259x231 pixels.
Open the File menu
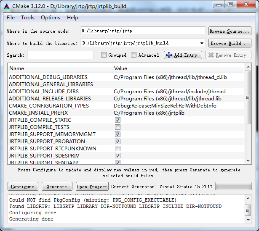click(11, 18)
